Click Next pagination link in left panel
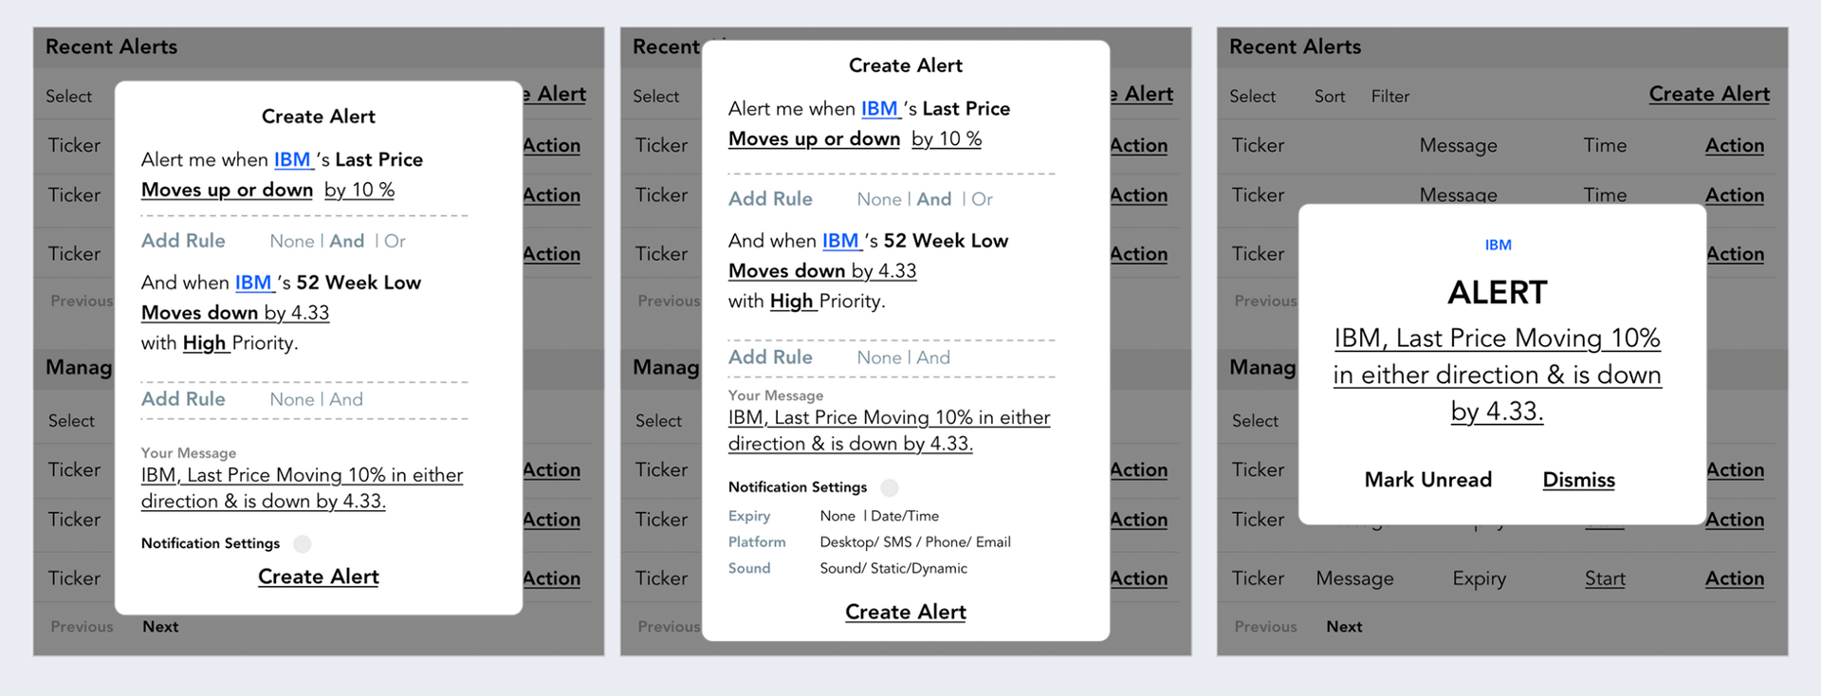Image resolution: width=1821 pixels, height=696 pixels. pyautogui.click(x=160, y=627)
